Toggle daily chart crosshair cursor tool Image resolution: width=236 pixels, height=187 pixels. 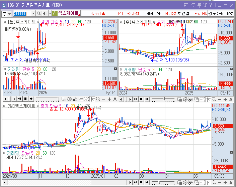[209, 183]
